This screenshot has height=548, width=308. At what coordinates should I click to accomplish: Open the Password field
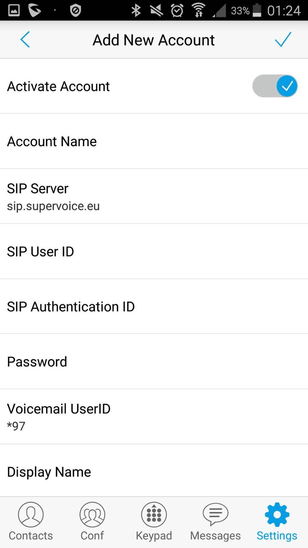click(154, 362)
